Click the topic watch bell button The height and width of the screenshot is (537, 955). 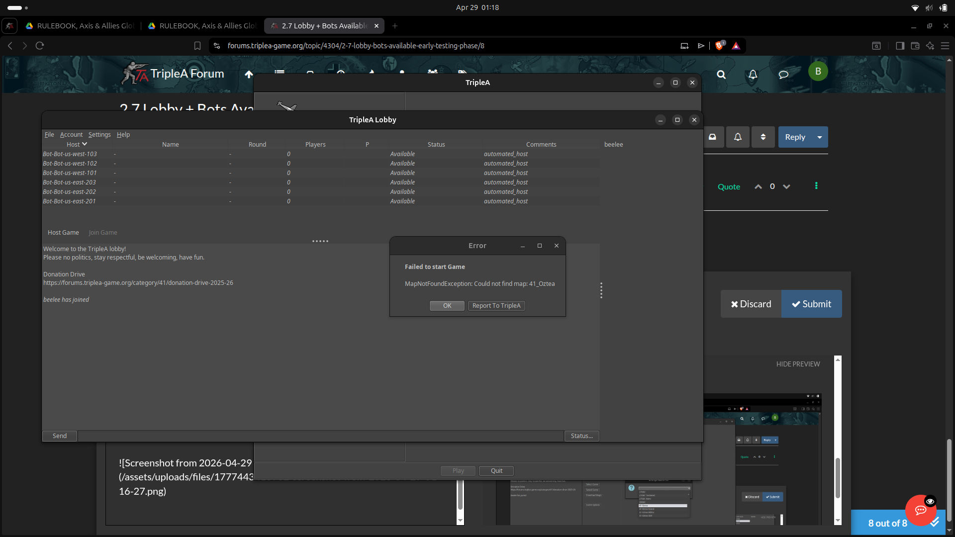(x=738, y=137)
